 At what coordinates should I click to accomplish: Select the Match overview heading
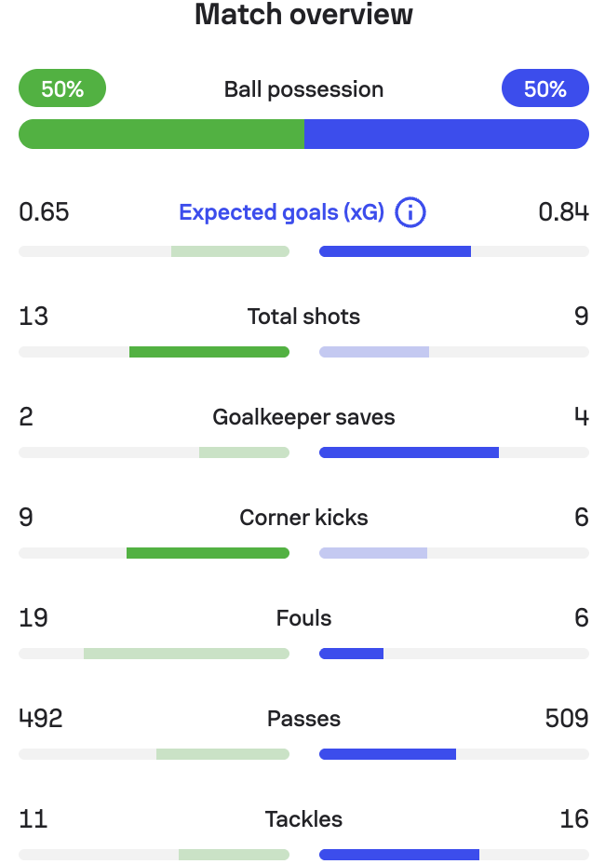302,14
